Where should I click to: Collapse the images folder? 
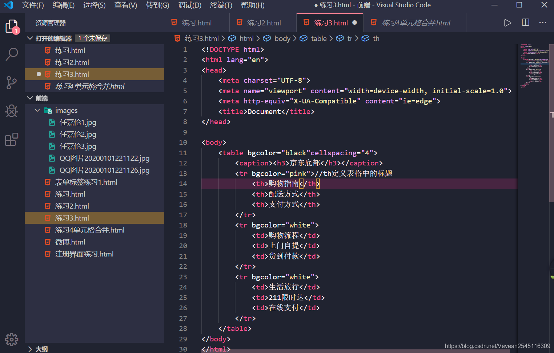click(x=37, y=110)
